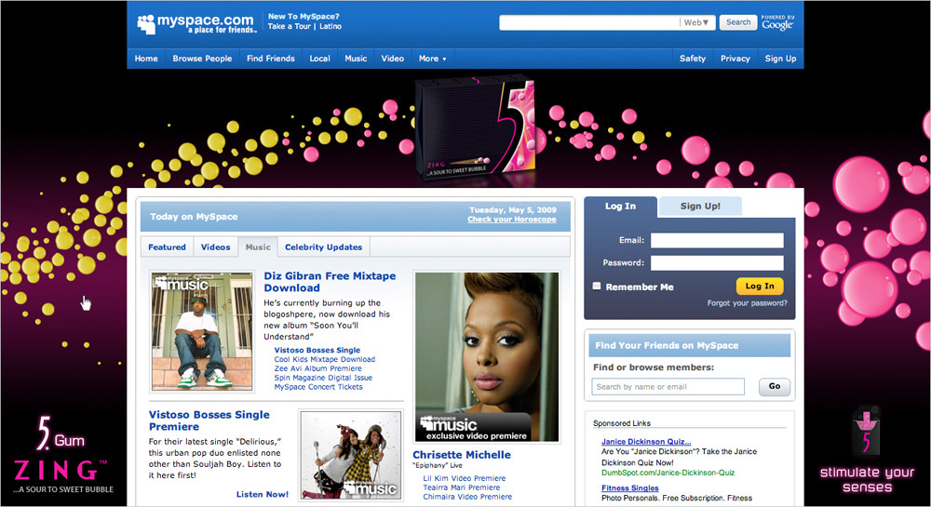
Task: Click the yellow Log In button
Action: [760, 286]
